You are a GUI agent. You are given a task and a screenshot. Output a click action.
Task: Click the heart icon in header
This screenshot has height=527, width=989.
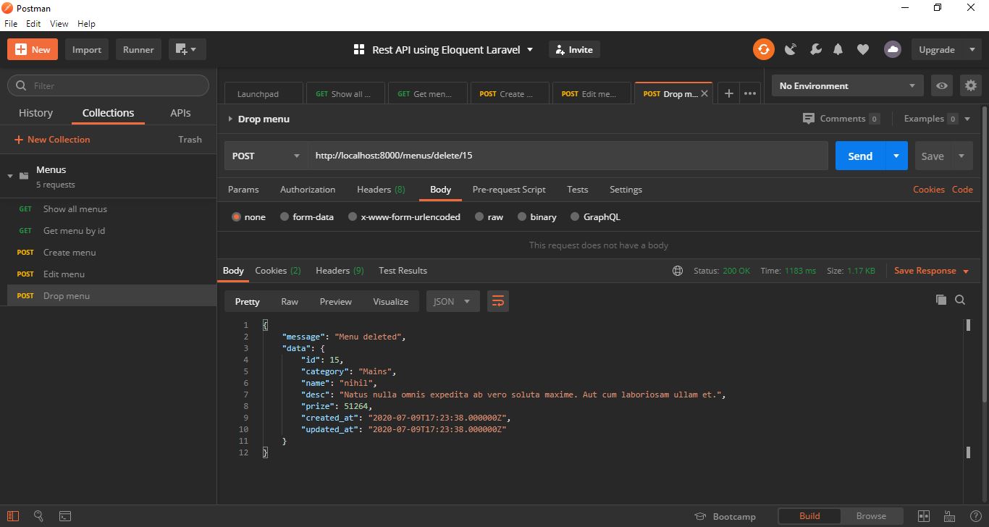coord(862,49)
